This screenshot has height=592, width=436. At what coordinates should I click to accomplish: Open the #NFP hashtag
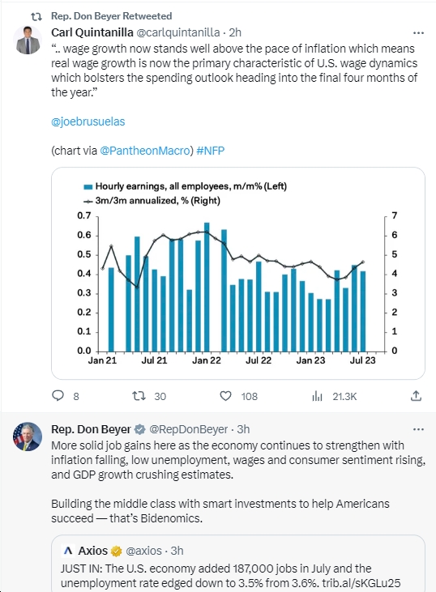[x=211, y=151]
